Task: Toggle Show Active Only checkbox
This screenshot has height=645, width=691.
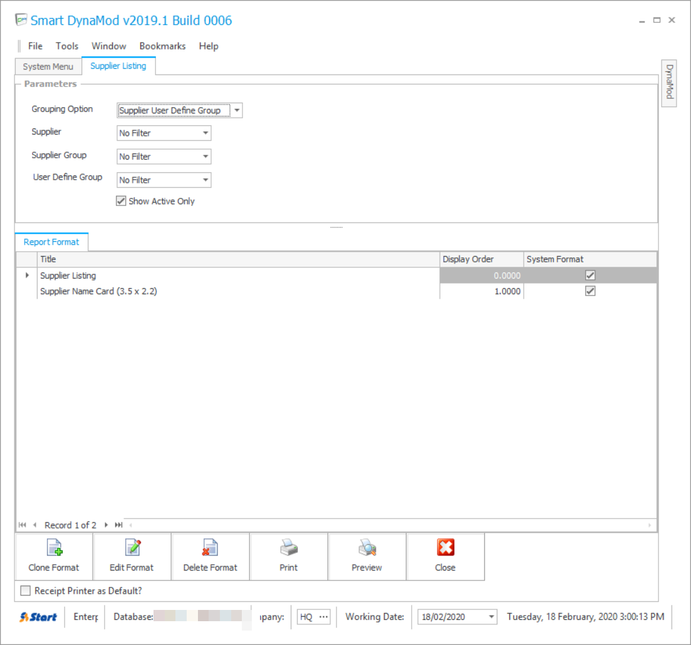Action: pyautogui.click(x=121, y=201)
